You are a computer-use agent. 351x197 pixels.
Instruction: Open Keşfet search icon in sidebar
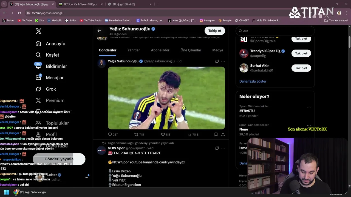click(x=38, y=55)
